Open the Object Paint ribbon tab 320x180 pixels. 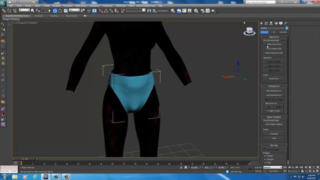(71, 15)
